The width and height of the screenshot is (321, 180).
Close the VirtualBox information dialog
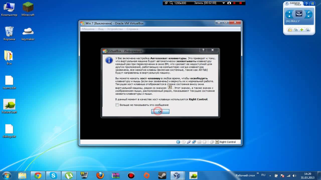(212, 50)
